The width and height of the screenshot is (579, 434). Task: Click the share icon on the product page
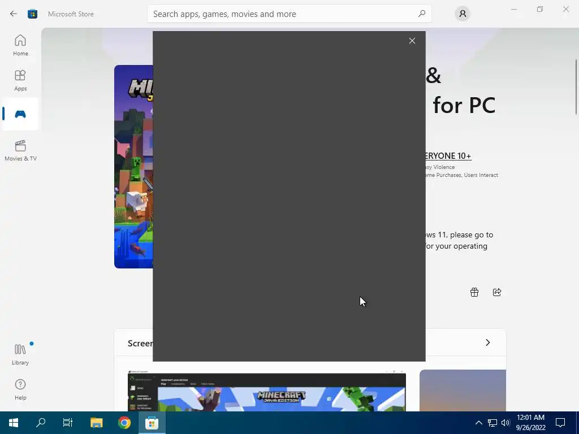[496, 292]
